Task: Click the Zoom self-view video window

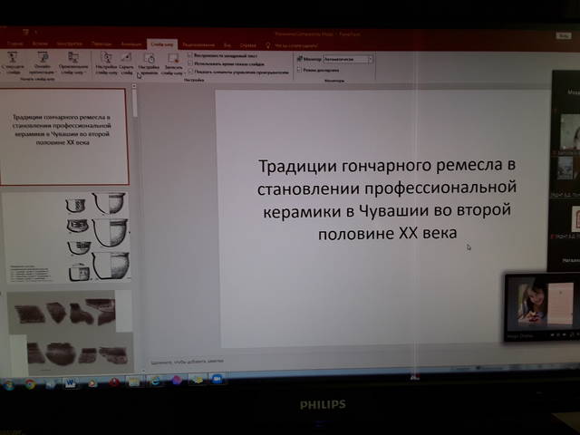Action: pos(542,306)
